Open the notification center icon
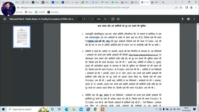199x112 pixels. click(x=194, y=109)
